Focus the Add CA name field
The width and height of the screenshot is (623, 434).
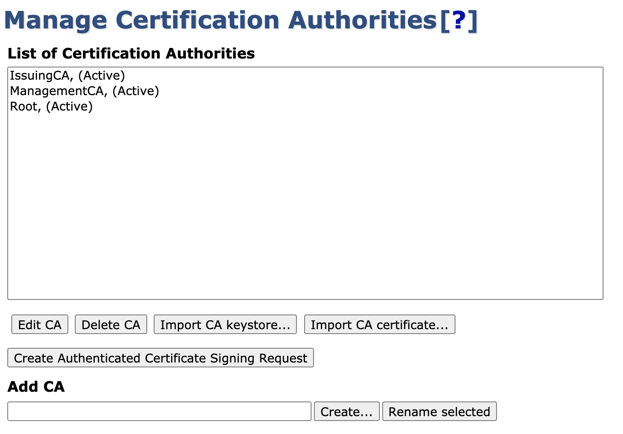159,412
